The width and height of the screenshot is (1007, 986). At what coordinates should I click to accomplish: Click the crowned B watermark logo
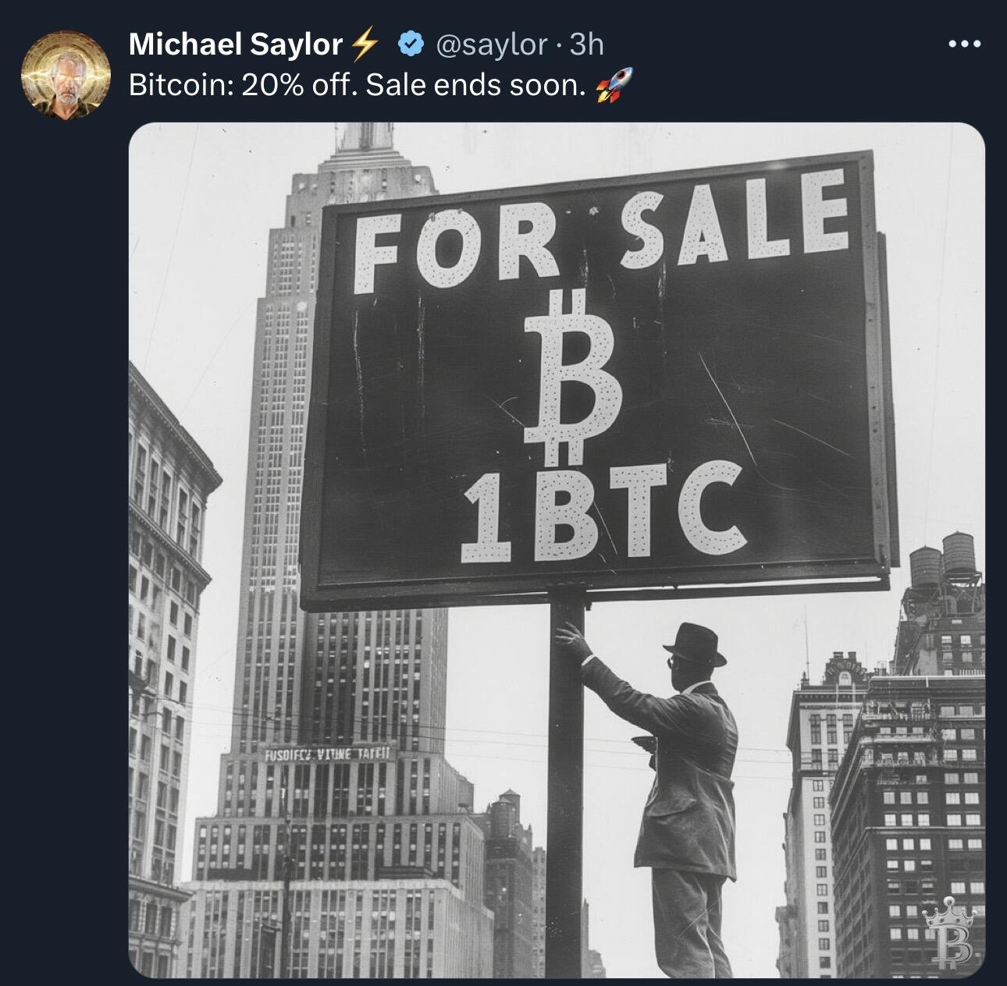[949, 933]
